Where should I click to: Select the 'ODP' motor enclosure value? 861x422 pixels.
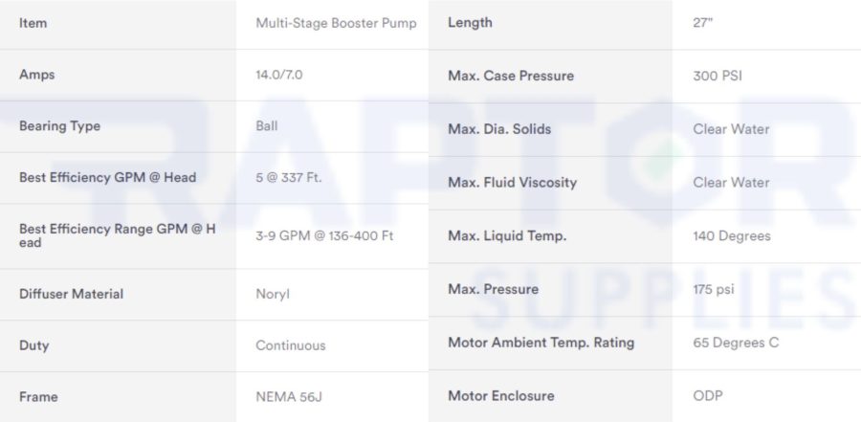708,395
